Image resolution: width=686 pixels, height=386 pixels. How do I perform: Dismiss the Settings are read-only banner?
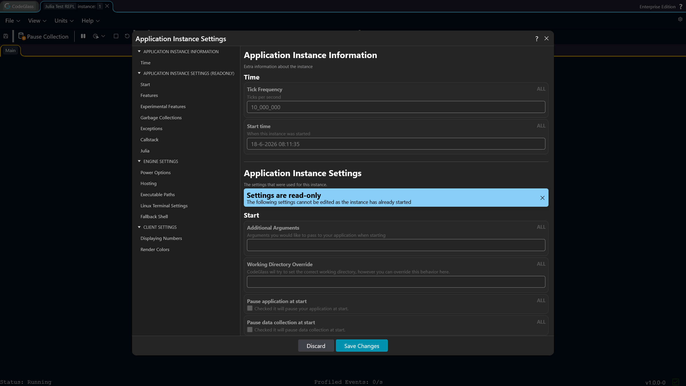click(542, 198)
